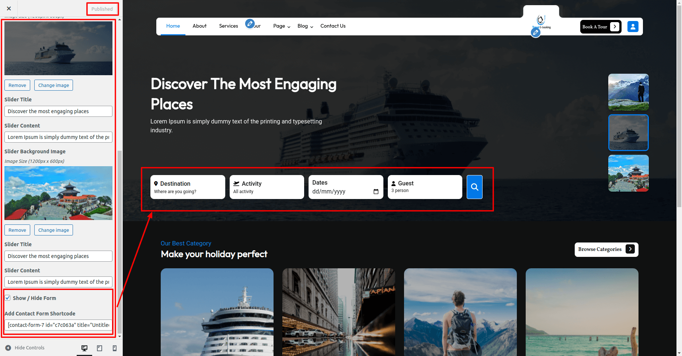Open the Activity selector in the search form
The image size is (682, 356).
pyautogui.click(x=267, y=187)
